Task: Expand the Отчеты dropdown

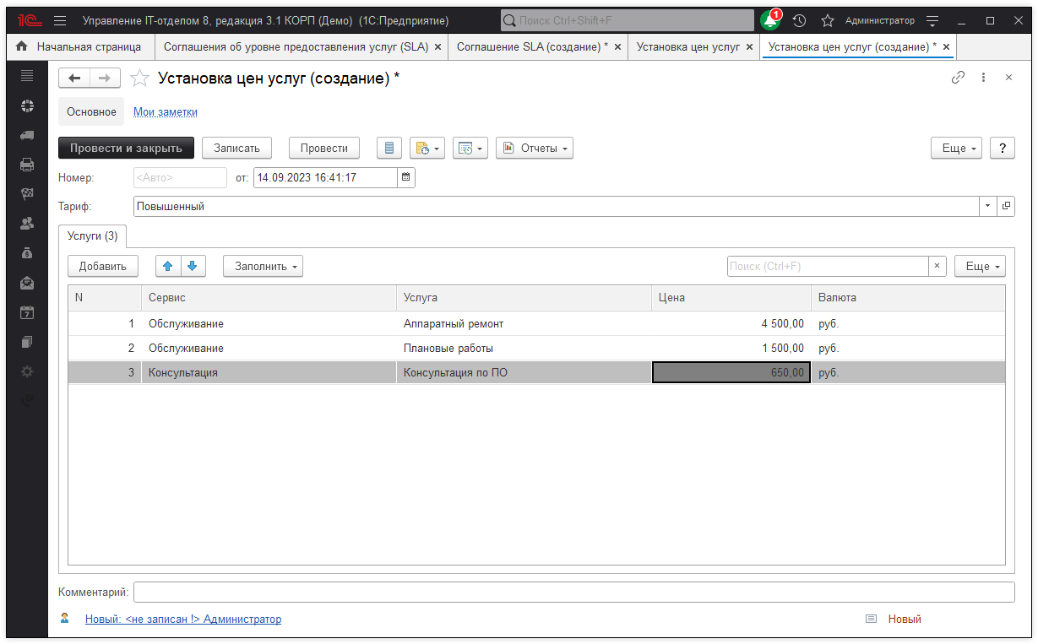Action: click(534, 148)
